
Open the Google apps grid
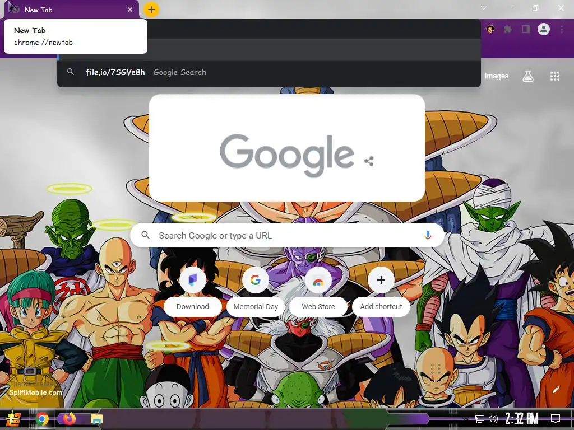click(554, 76)
